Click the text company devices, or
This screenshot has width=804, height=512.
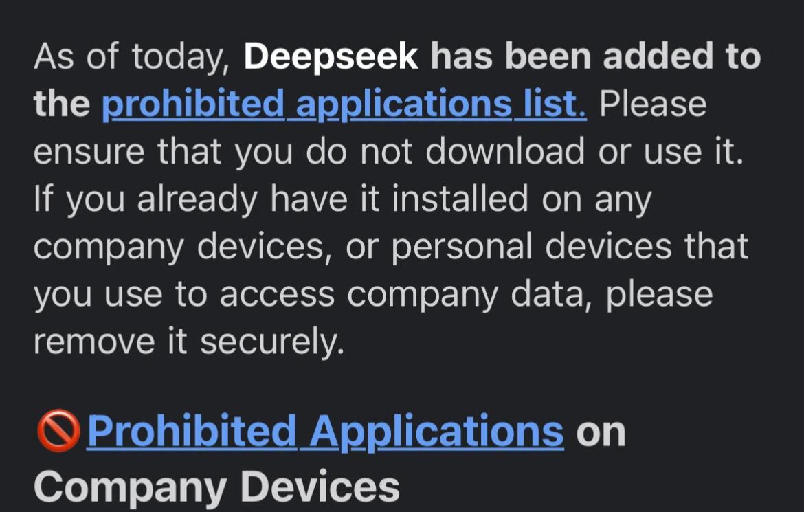[x=205, y=247]
